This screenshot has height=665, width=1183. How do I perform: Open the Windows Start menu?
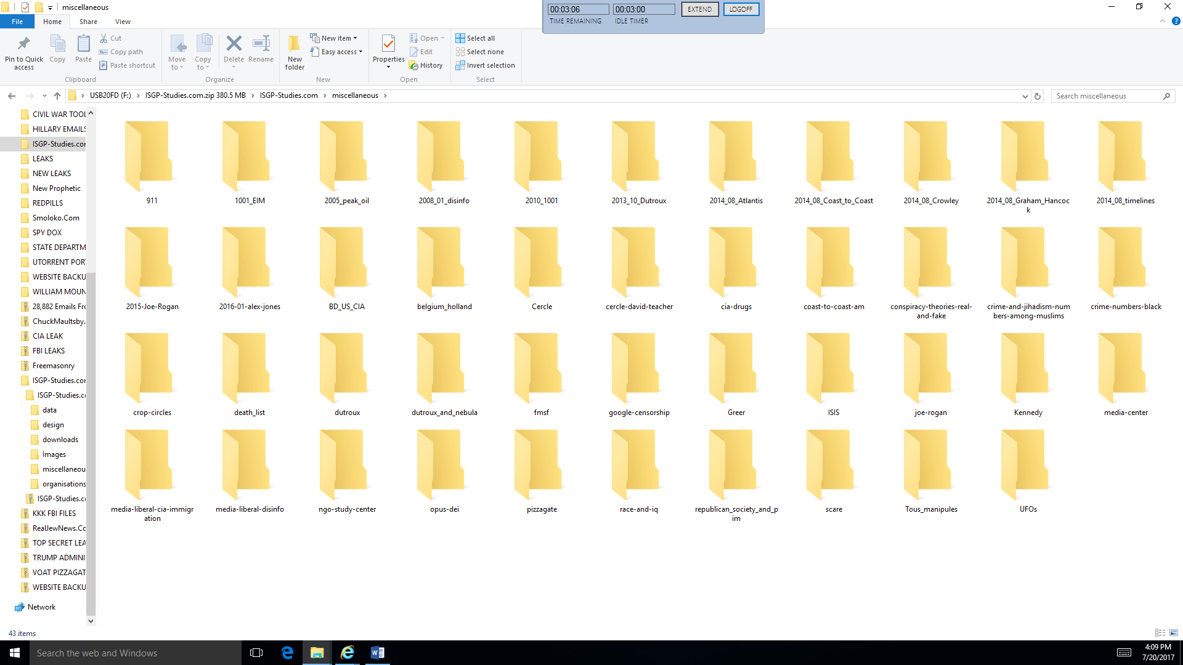tap(15, 653)
